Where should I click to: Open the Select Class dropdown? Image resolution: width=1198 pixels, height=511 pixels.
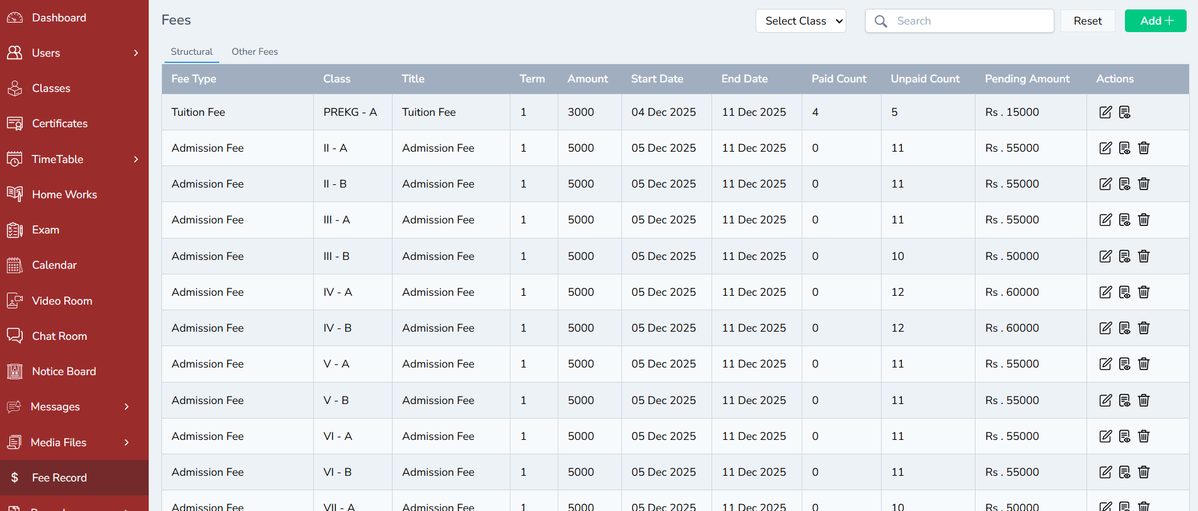800,21
